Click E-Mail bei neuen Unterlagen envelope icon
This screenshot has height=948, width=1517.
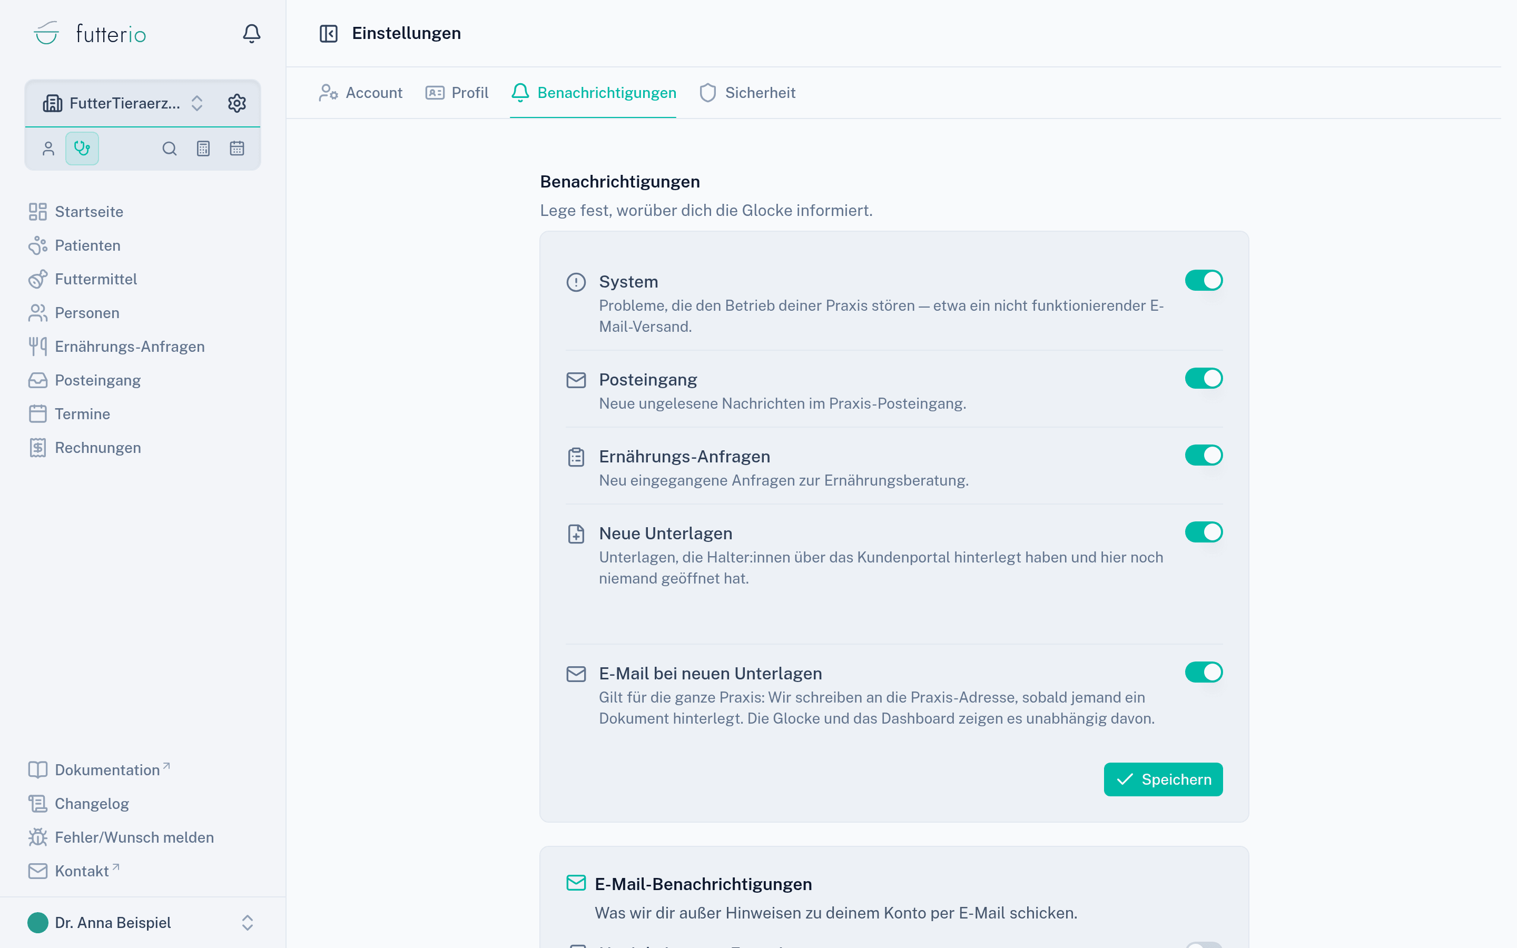(576, 674)
